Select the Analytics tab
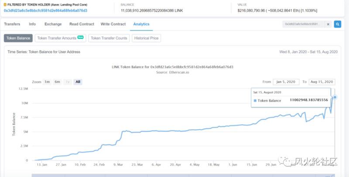Screen dimensions: 349x177 [x=141, y=24]
